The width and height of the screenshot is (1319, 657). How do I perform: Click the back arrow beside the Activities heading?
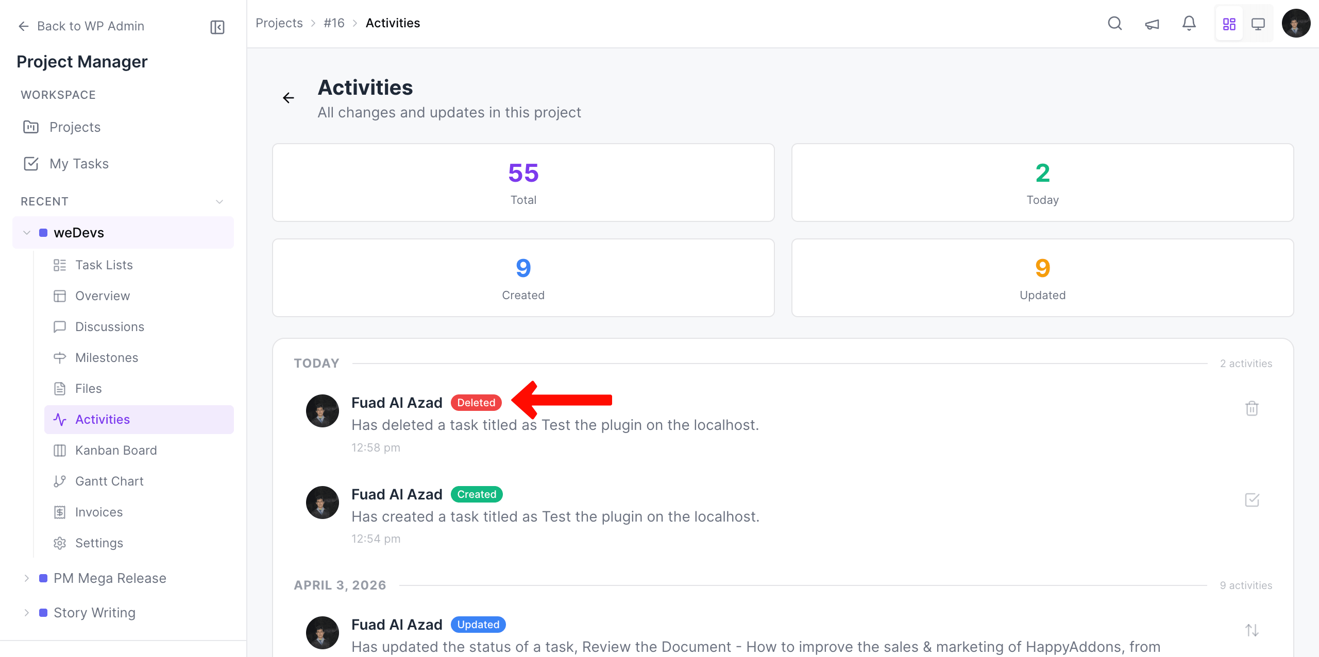289,97
